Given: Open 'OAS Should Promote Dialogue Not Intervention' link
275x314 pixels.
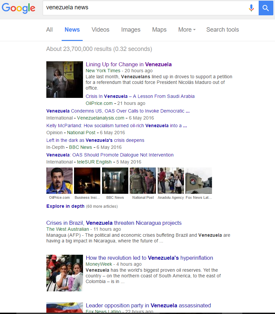Looking at the screenshot, I should [x=110, y=155].
